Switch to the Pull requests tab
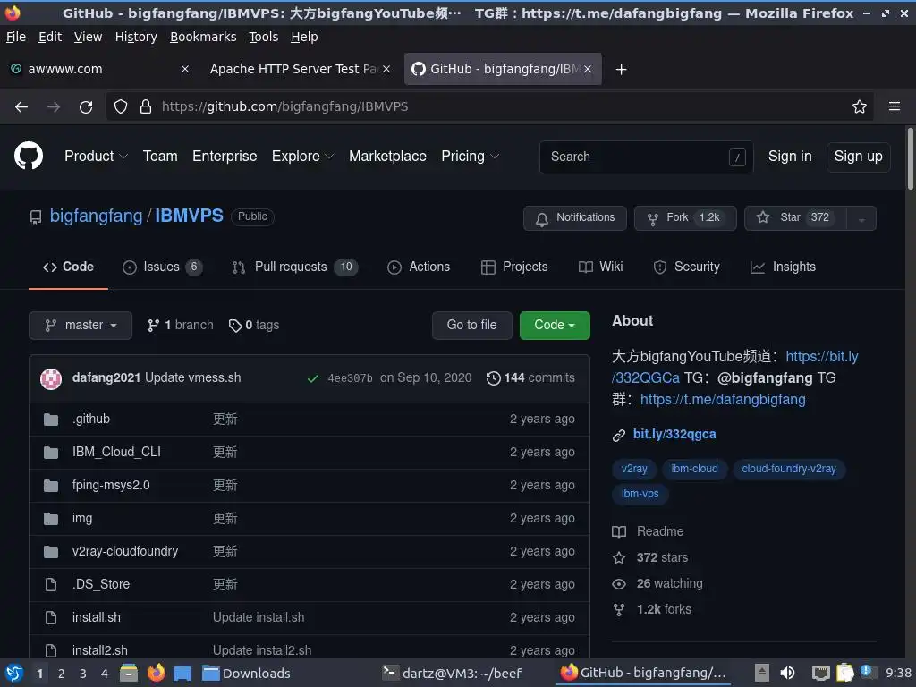The height and width of the screenshot is (687, 916). pos(293,267)
